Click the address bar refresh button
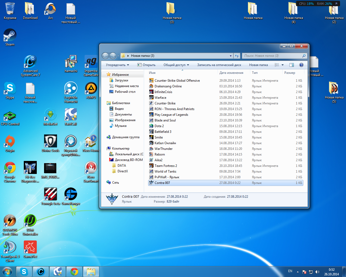Viewport: 346px width, 277px height. (237, 56)
